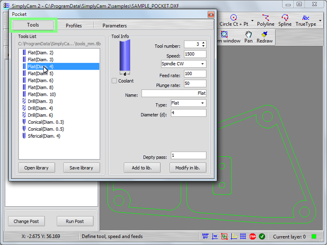This screenshot has width=327, height=245.
Task: Select the Polyline drawing tool
Action: [265, 21]
